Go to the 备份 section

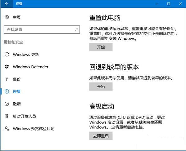coord(16,79)
